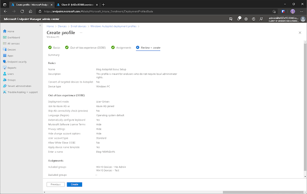Click the Create button
This screenshot has height=194, width=307.
coord(74,184)
